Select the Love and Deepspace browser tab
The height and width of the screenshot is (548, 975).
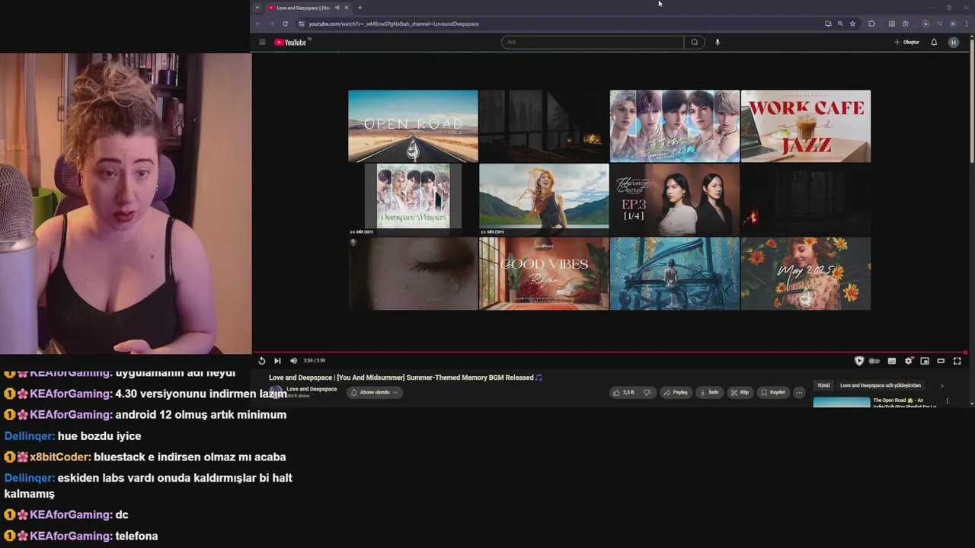point(308,8)
